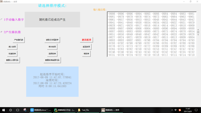
Task: Open the taskbar clock 11:47
Action: point(188,110)
